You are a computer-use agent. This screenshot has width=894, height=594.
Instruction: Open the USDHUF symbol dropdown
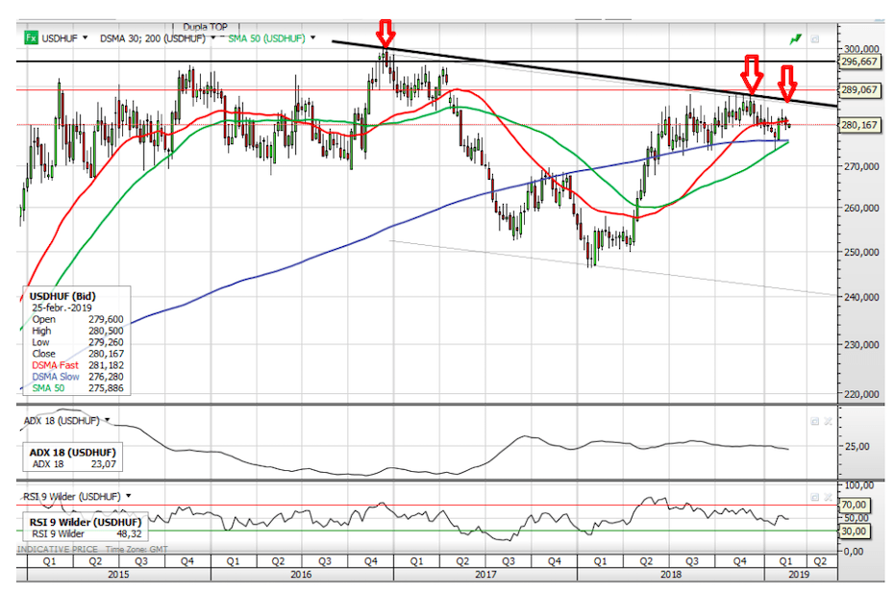(85, 38)
